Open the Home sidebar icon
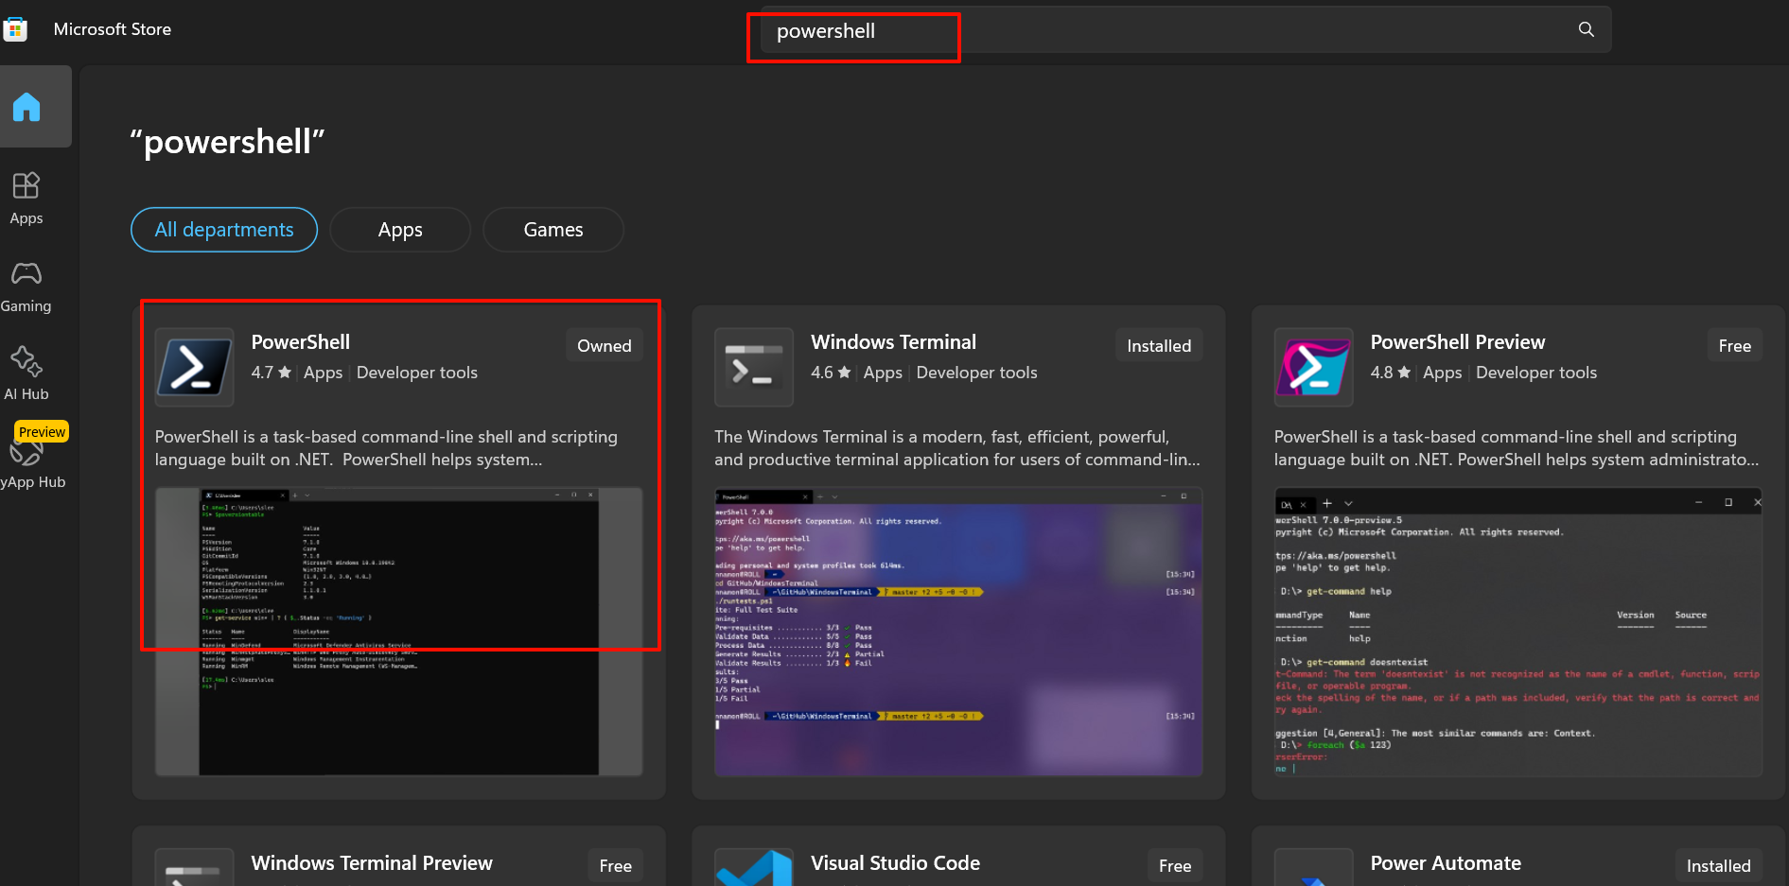This screenshot has width=1789, height=886. (x=26, y=107)
